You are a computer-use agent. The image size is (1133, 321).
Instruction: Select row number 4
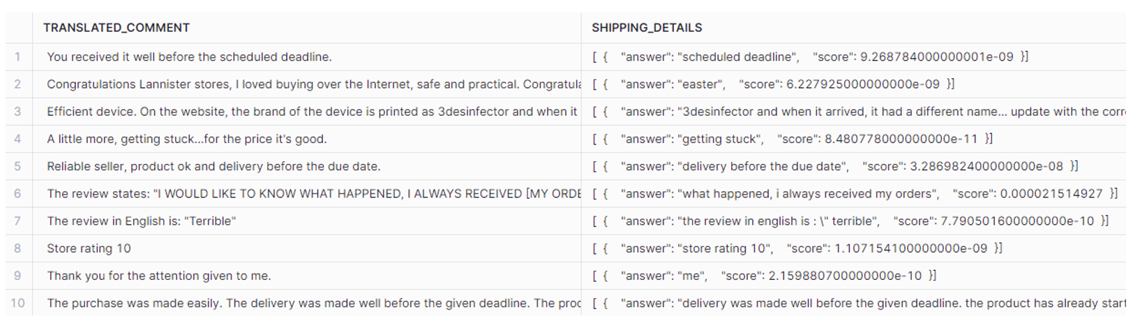pyautogui.click(x=18, y=139)
